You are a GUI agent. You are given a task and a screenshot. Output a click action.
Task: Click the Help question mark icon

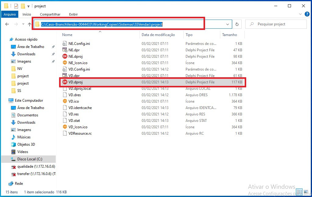tap(307, 14)
